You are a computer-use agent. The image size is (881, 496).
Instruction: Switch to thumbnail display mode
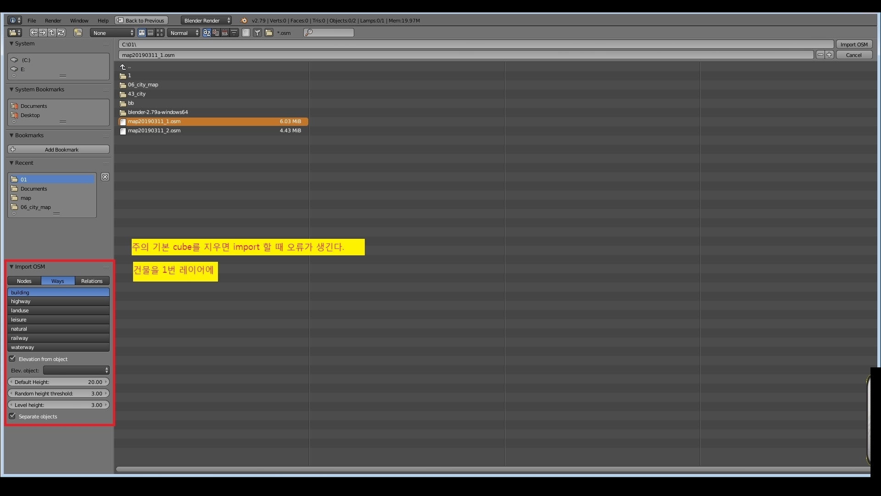click(x=160, y=33)
